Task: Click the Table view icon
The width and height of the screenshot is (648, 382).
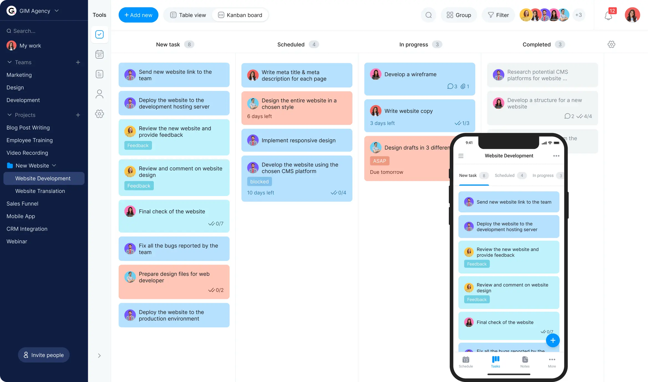Action: click(x=173, y=15)
